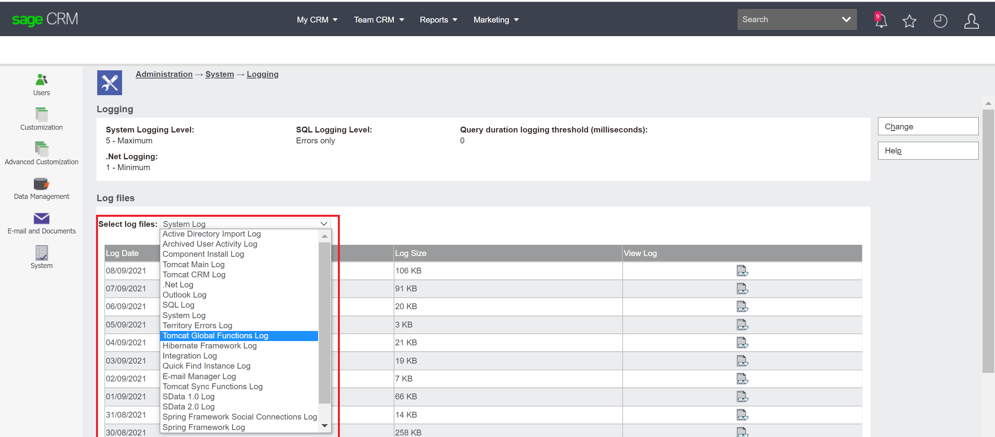Image resolution: width=995 pixels, height=437 pixels.
Task: Open Users in the admin sidebar
Action: [42, 84]
